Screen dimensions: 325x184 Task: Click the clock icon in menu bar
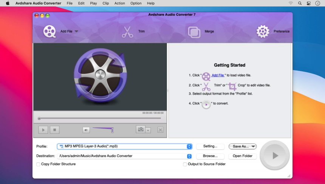tap(317, 3)
